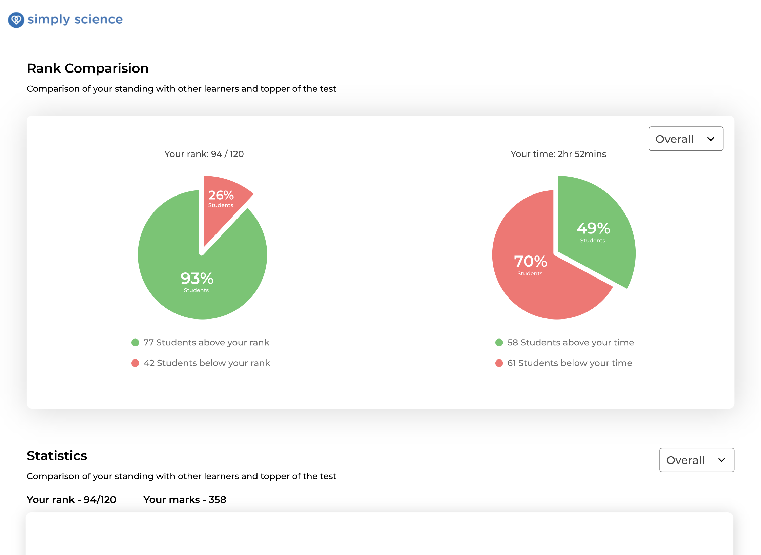Click '77 Students above your rank' legend text
Image resolution: width=761 pixels, height=555 pixels.
(206, 342)
